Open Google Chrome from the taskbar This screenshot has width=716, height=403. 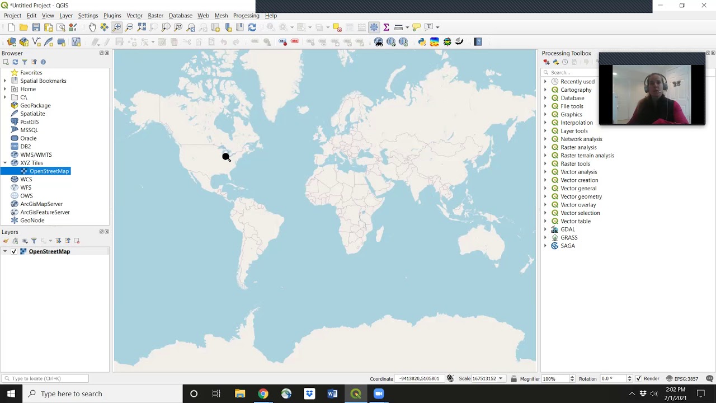pyautogui.click(x=263, y=393)
